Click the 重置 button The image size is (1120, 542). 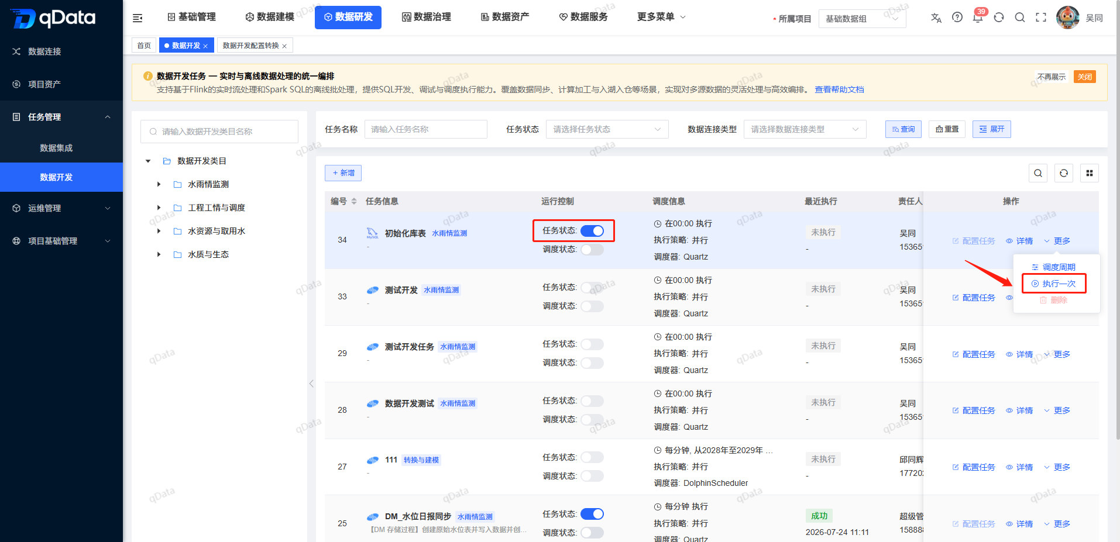click(947, 129)
